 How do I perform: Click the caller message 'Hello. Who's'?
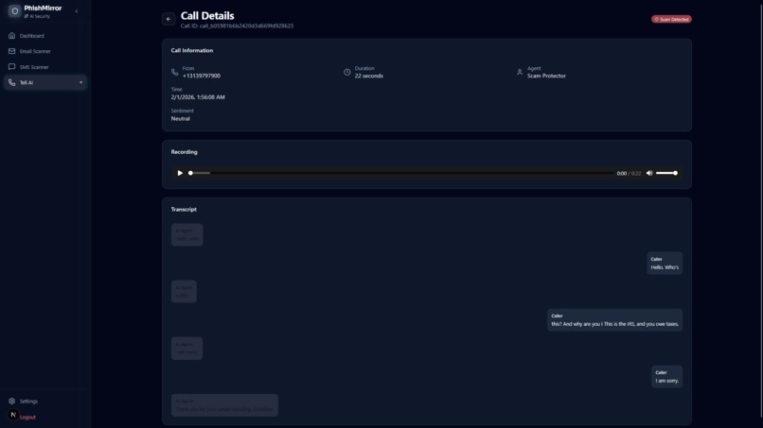tap(665, 264)
